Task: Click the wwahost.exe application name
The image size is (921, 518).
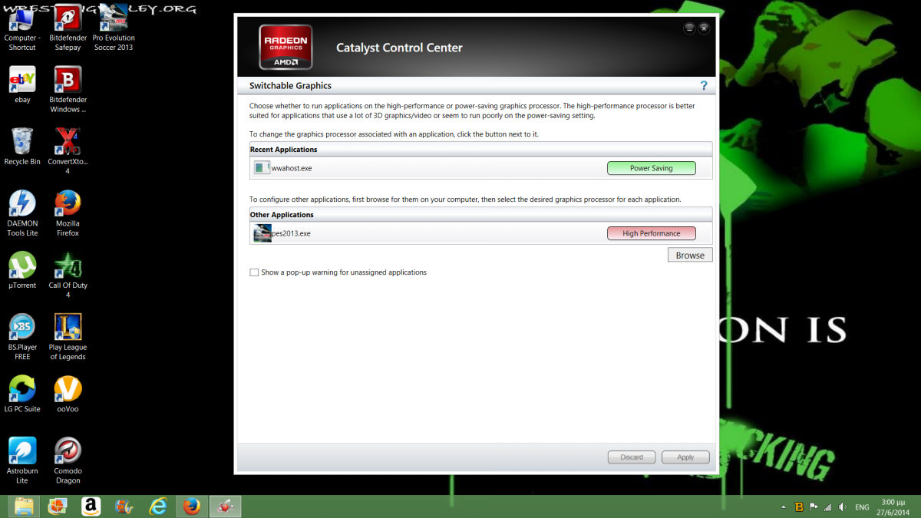Action: (x=292, y=168)
